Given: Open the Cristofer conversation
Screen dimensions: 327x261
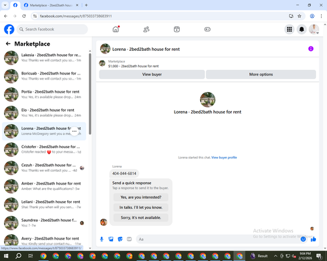Looking at the screenshot, I should (44, 149).
